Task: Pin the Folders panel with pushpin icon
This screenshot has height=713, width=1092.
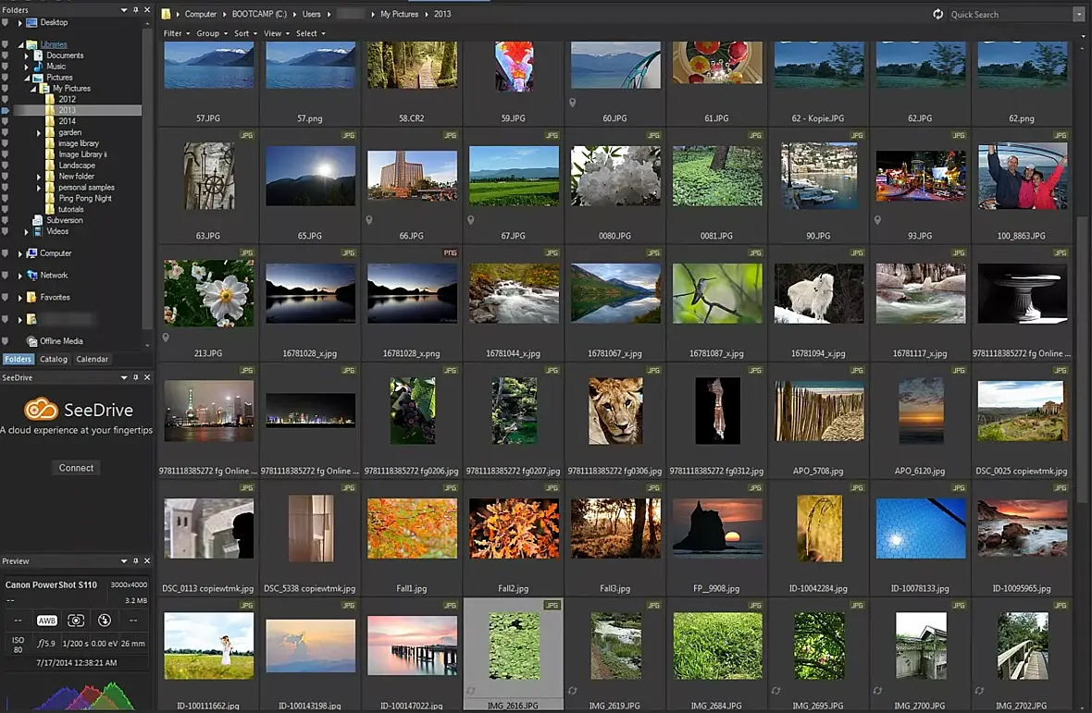Action: pyautogui.click(x=135, y=10)
